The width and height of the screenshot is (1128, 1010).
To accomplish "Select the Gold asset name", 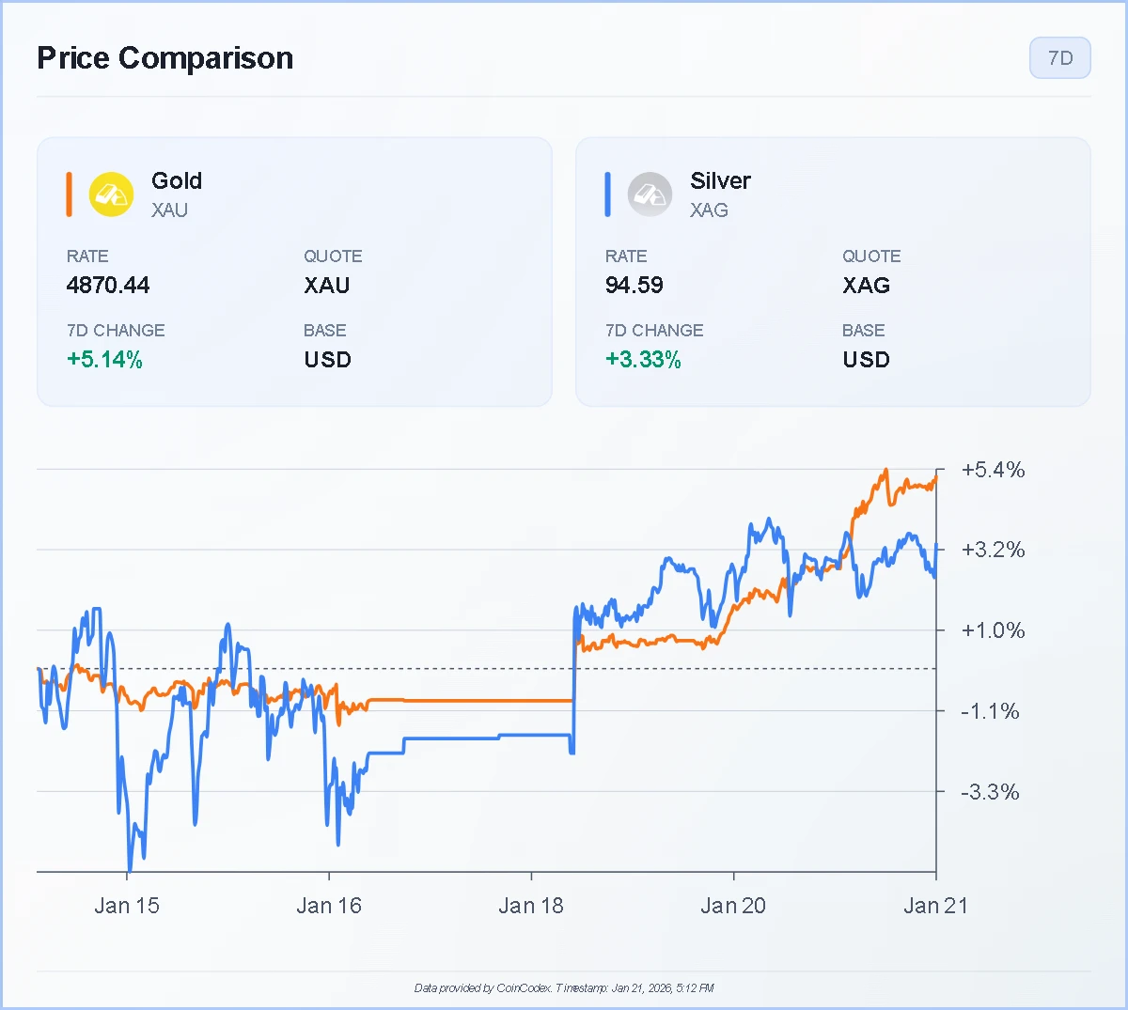I will pos(177,180).
